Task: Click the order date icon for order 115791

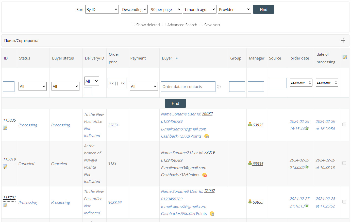Action: coord(307,205)
